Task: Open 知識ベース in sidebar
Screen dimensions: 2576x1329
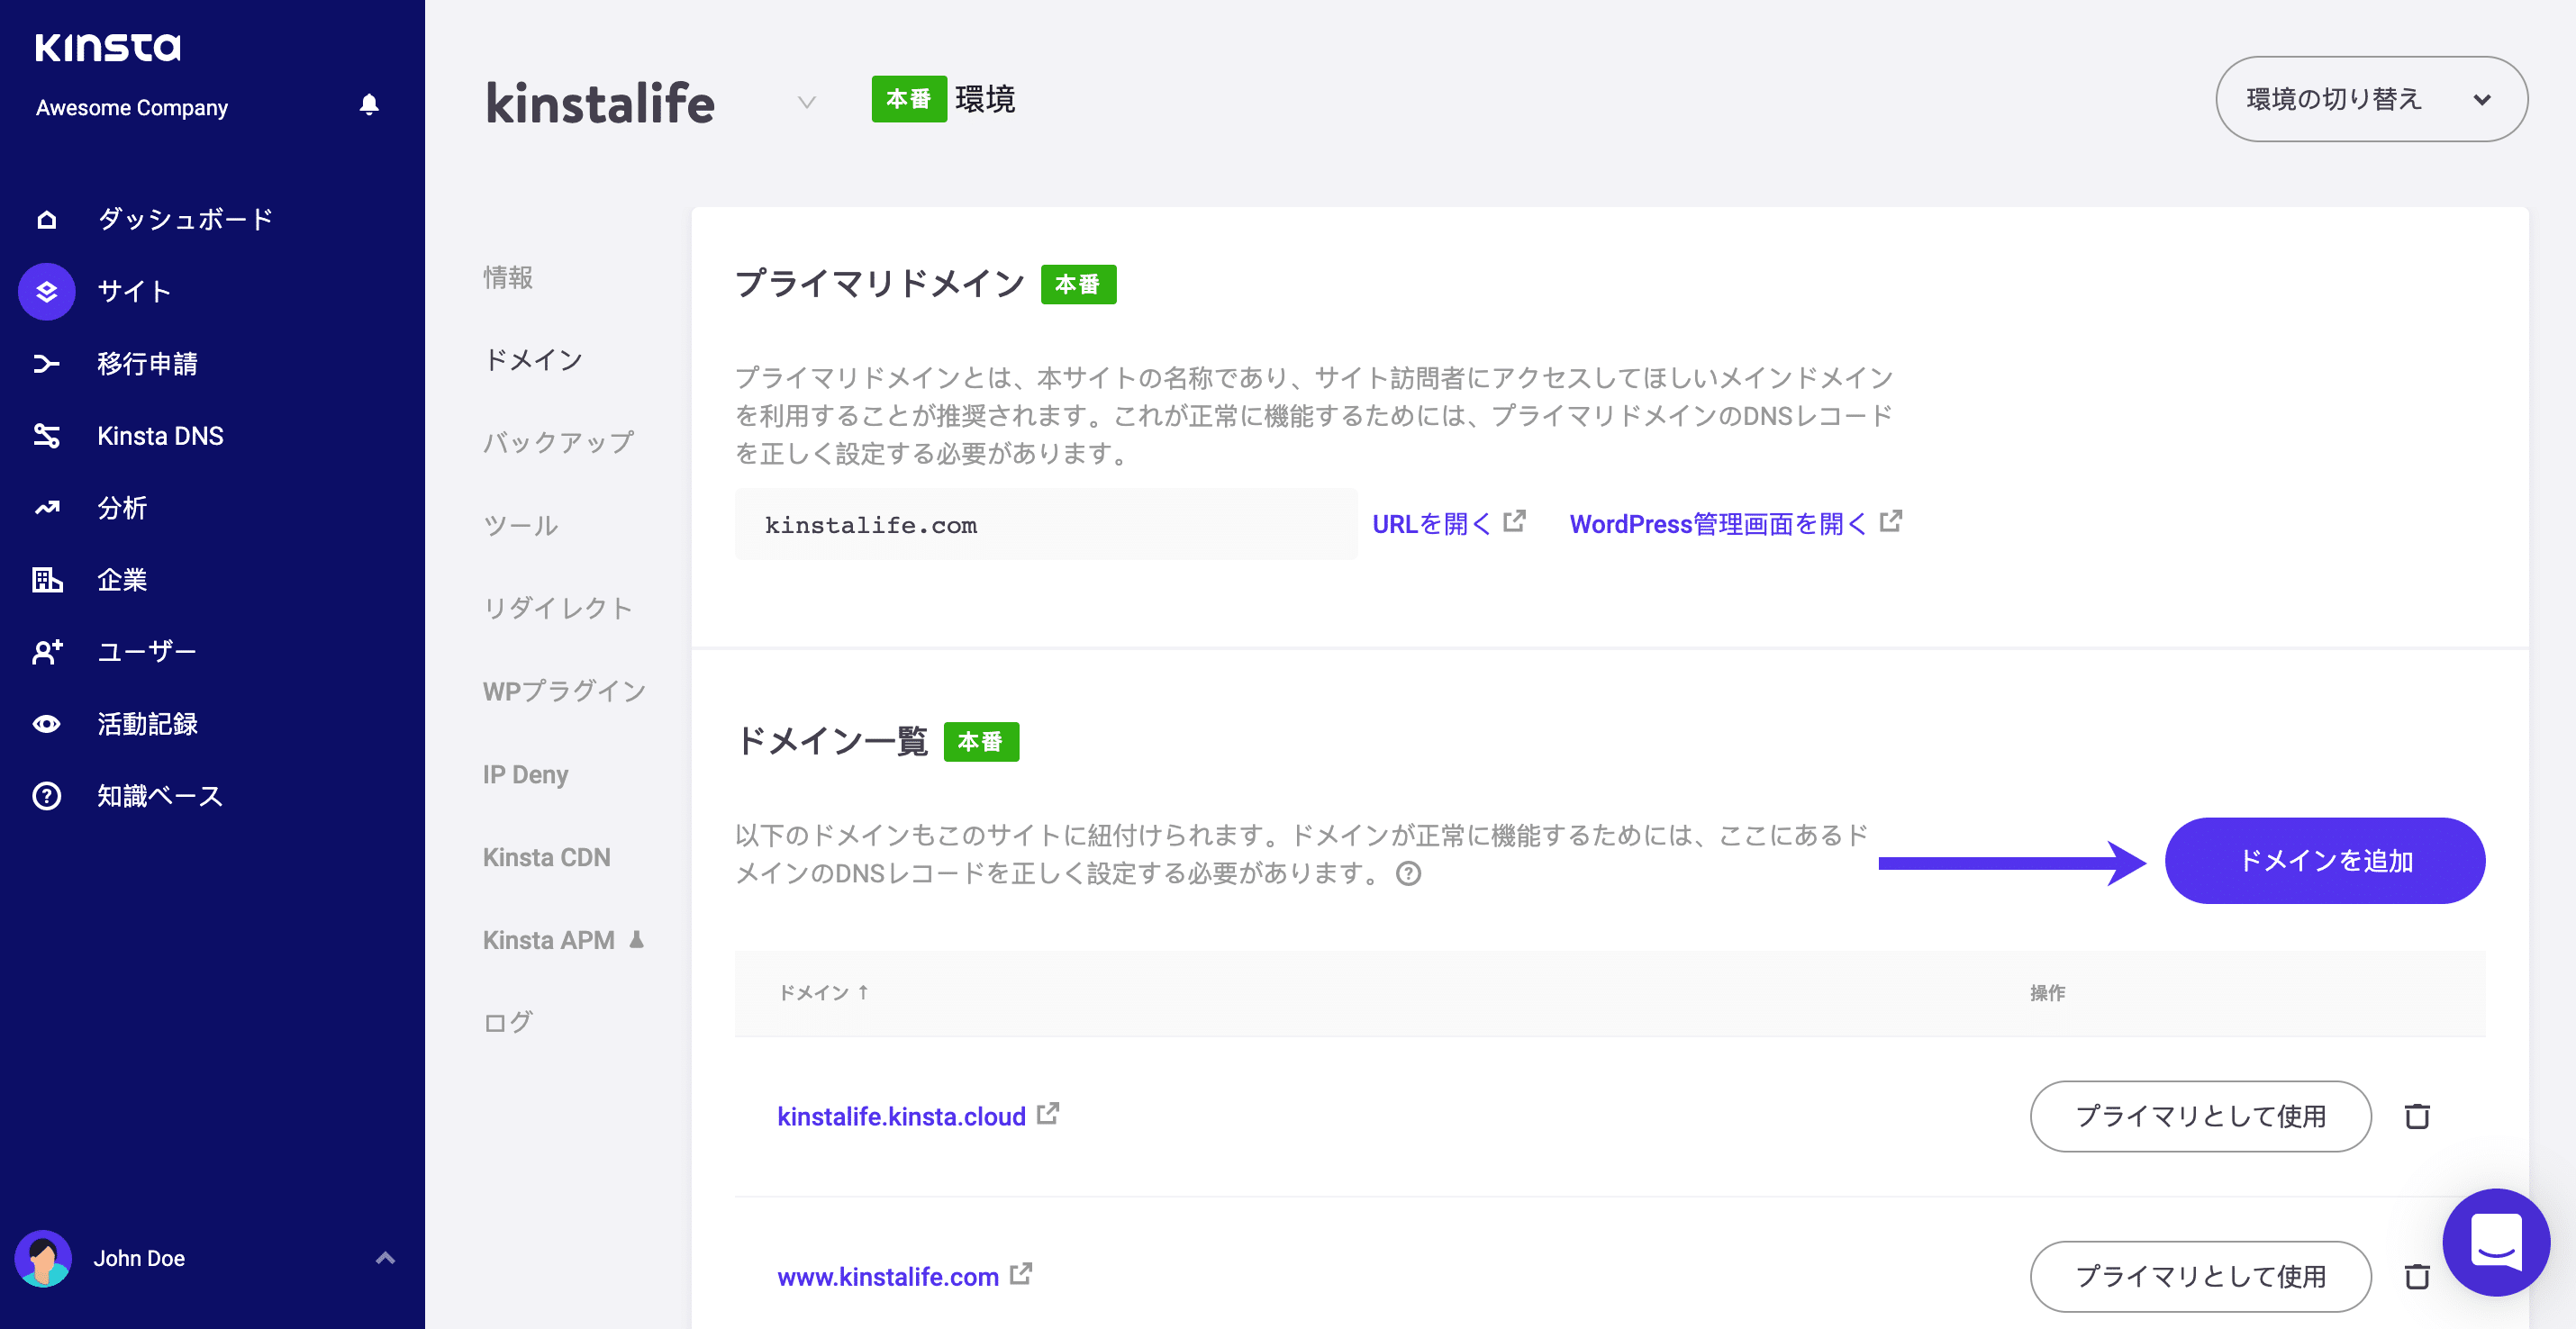Action: (160, 796)
